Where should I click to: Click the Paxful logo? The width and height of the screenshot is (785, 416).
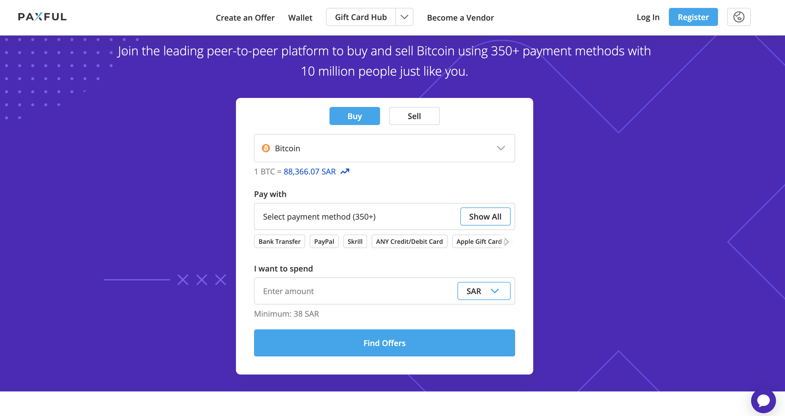tap(42, 17)
